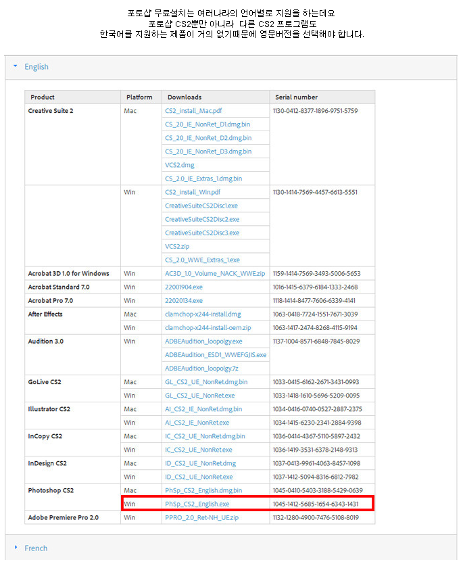Download PPRO_2.0_Ret-NH_UE.zip
This screenshot has width=463, height=566.
coord(201,517)
